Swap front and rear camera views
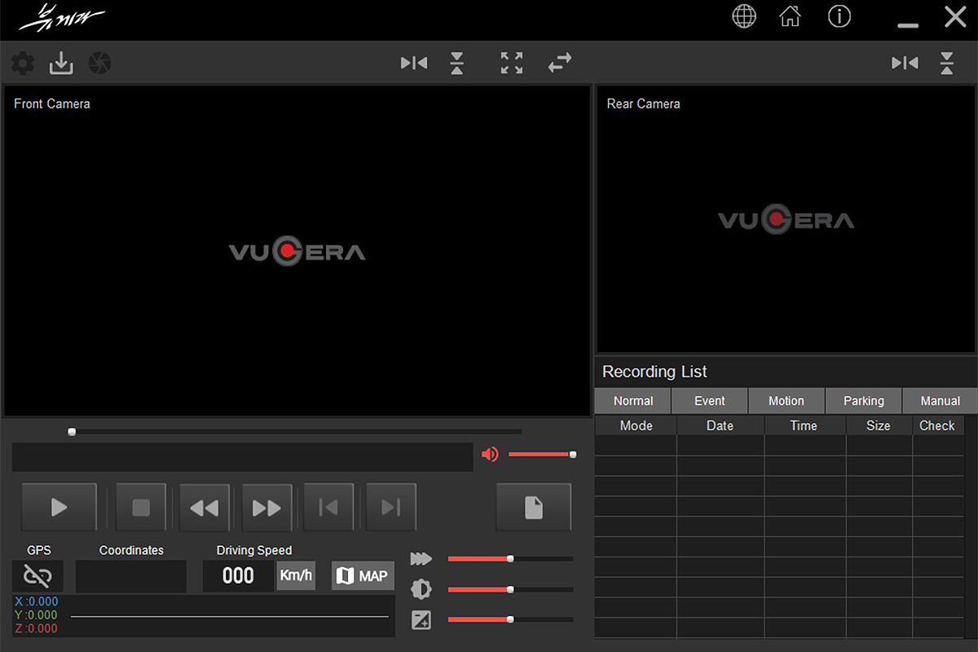 click(560, 64)
